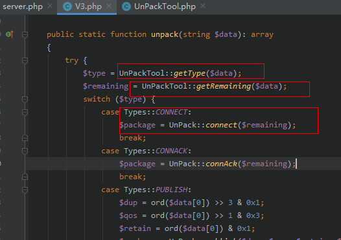Fold end marker at the second break line
Image resolution: width=341 pixels, height=240 pixels.
(x=25, y=177)
